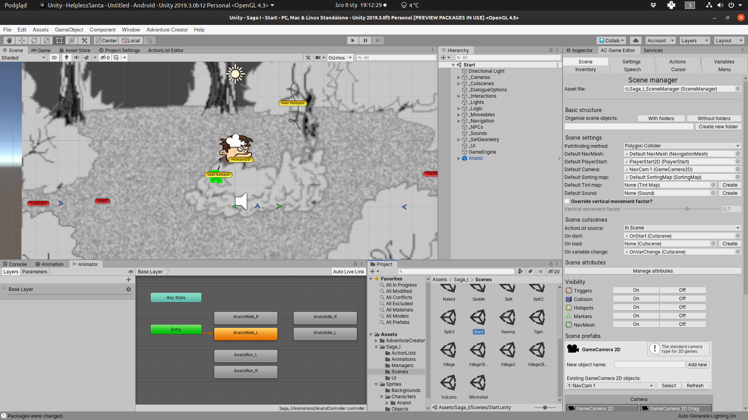Open the Layers dropdown
This screenshot has width=748, height=420.
coord(695,40)
